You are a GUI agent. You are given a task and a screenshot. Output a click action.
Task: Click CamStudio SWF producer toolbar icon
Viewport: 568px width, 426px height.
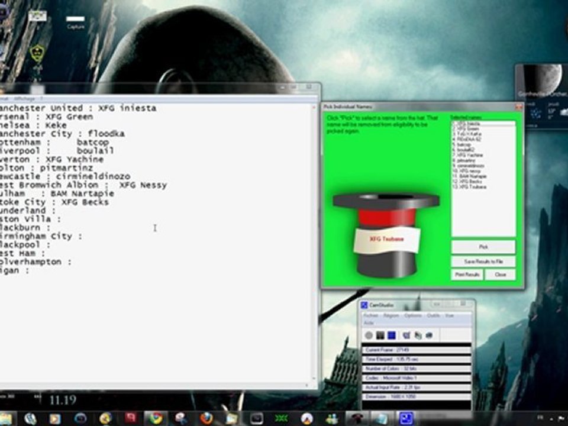coord(430,335)
